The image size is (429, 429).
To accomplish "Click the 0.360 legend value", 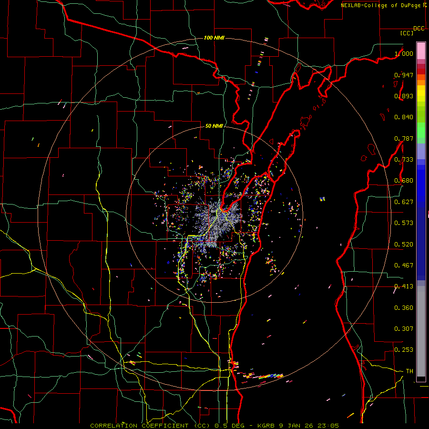I will (404, 308).
